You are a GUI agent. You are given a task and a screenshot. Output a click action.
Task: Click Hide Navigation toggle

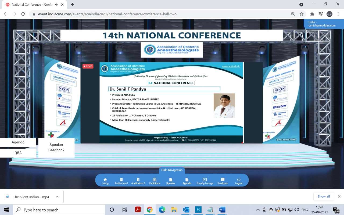(x=172, y=170)
